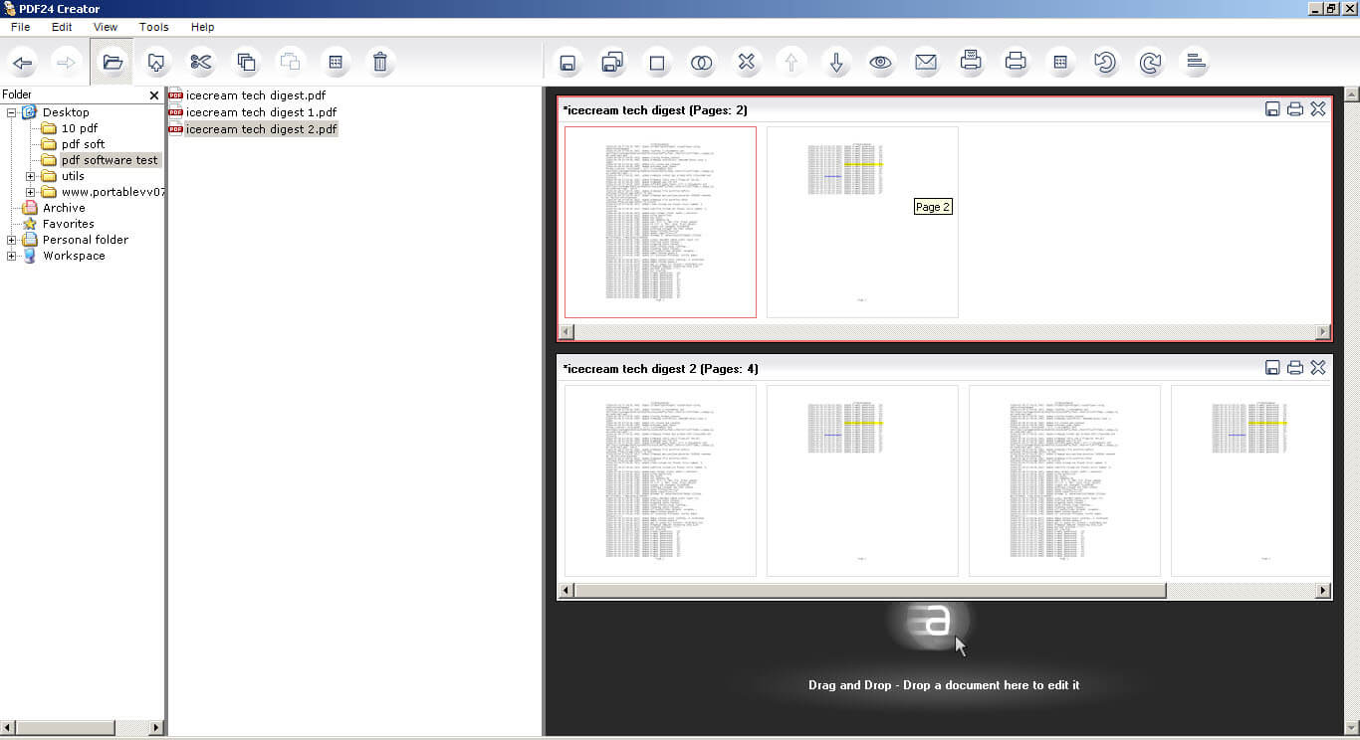Delete file with the trash can icon
The image size is (1360, 740).
pyautogui.click(x=380, y=63)
